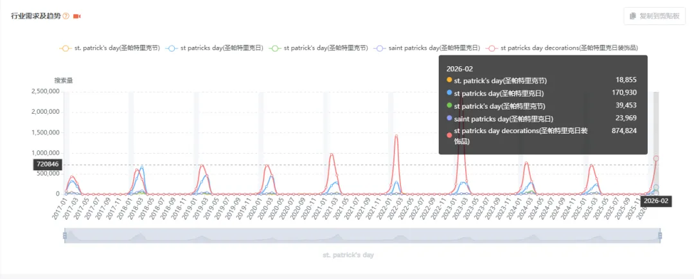This screenshot has height=279, width=694.
Task: Click the 2020-01 x-axis label
Action: pyautogui.click(x=254, y=208)
